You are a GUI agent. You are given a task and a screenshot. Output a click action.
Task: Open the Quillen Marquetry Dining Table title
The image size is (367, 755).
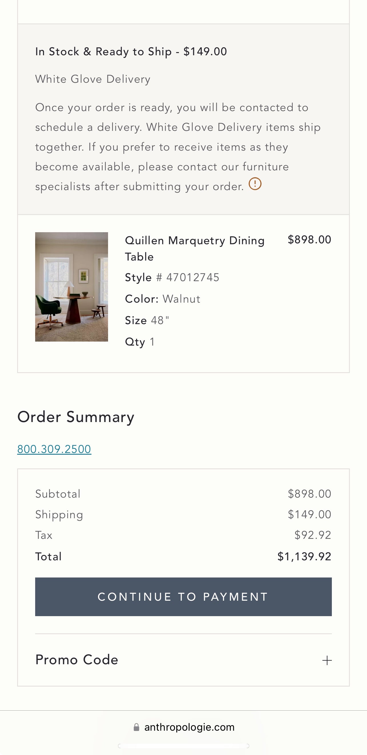pos(195,248)
